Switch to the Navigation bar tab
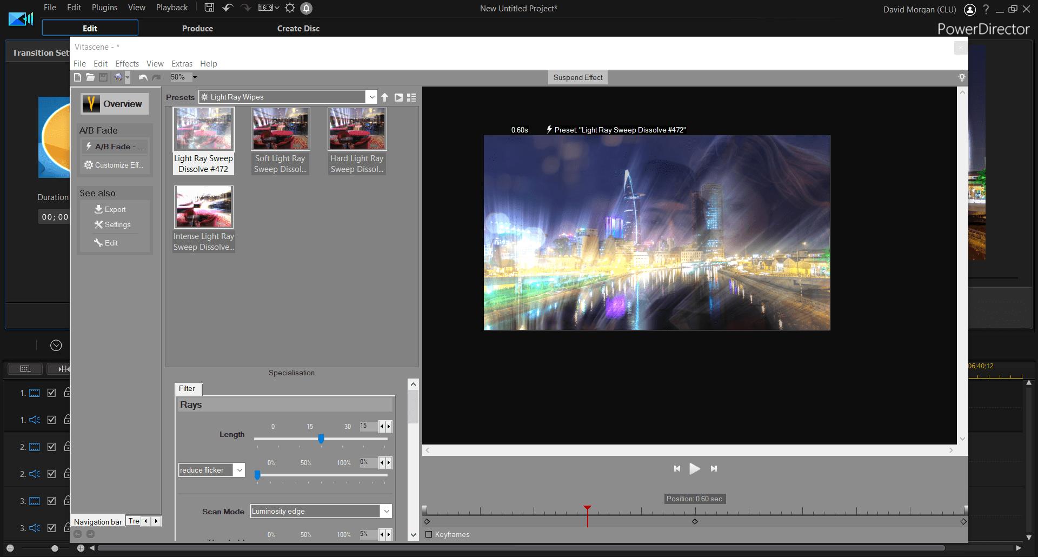Screen dimensions: 1038x557 (x=98, y=521)
